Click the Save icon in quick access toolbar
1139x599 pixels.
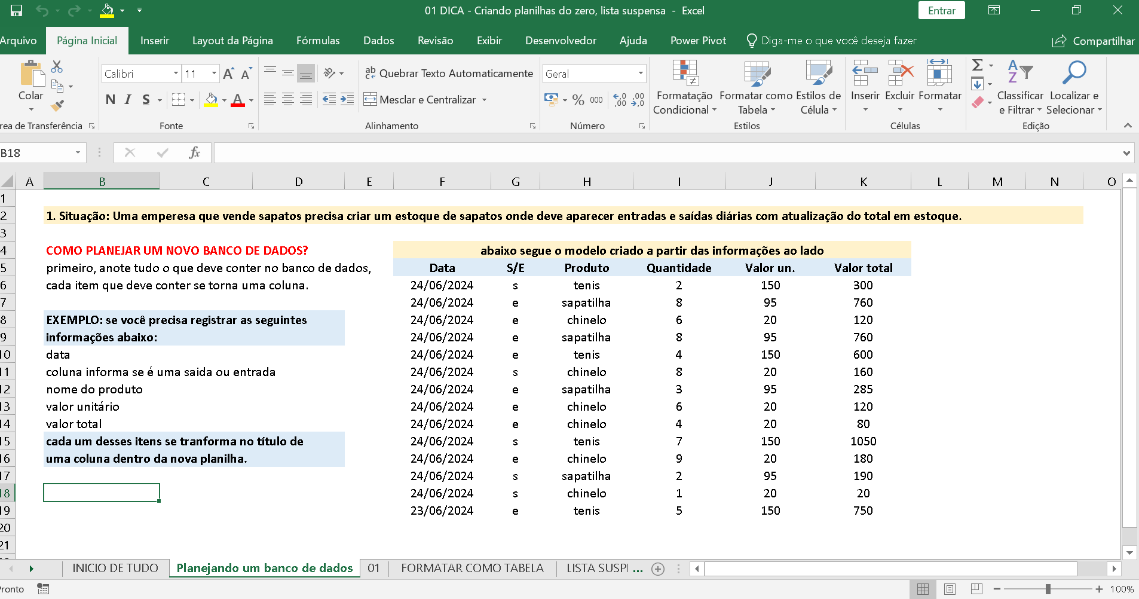tap(16, 10)
